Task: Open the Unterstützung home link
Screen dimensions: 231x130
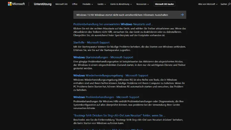Action: [43, 4]
